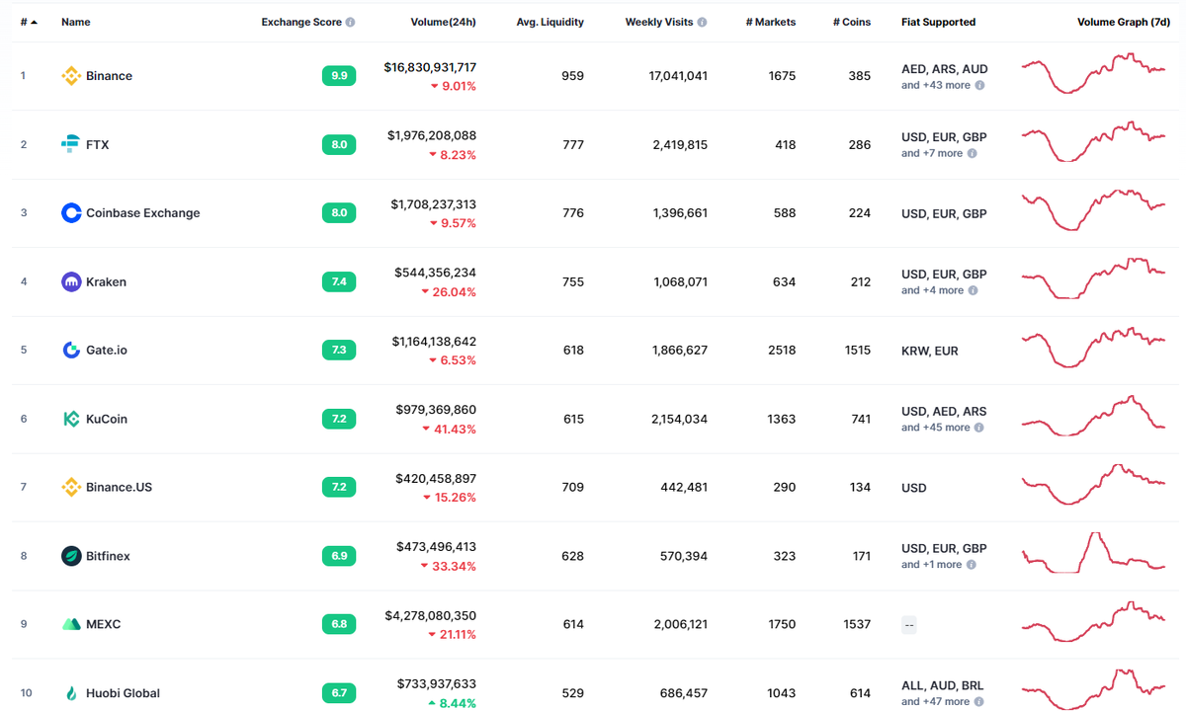Click MEXC 6.8 score badge
The height and width of the screenshot is (711, 1186).
tap(339, 624)
